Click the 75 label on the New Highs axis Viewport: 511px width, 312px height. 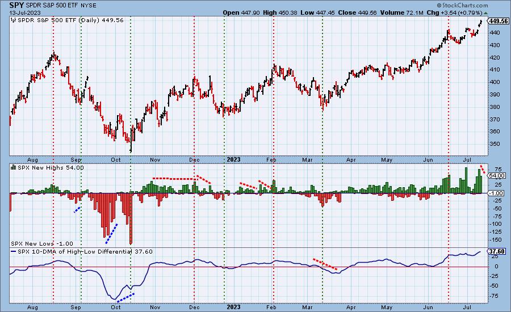coord(498,170)
